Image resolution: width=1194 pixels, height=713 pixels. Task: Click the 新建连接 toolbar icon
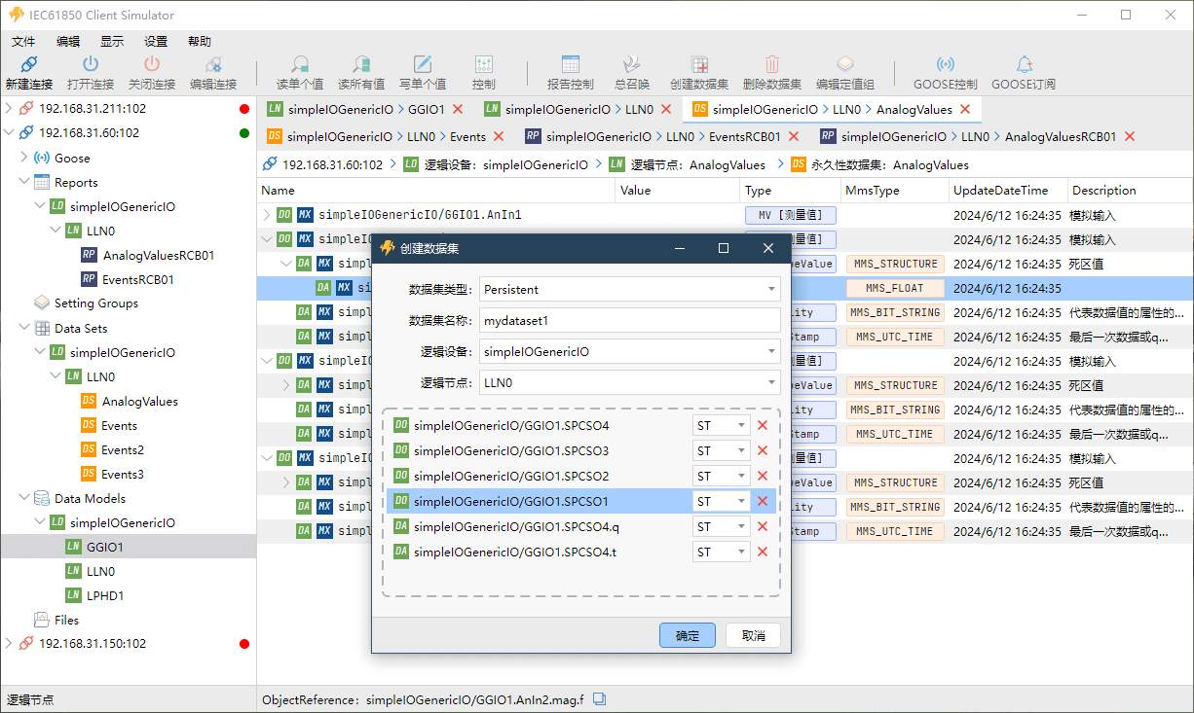point(29,65)
